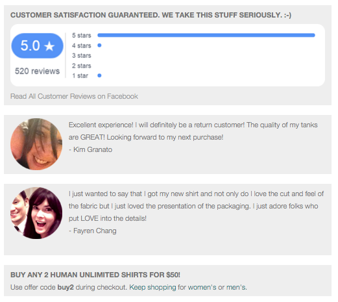This screenshot has height=302, width=338.
Task: Click the 5.0 star rating badge
Action: click(x=37, y=45)
